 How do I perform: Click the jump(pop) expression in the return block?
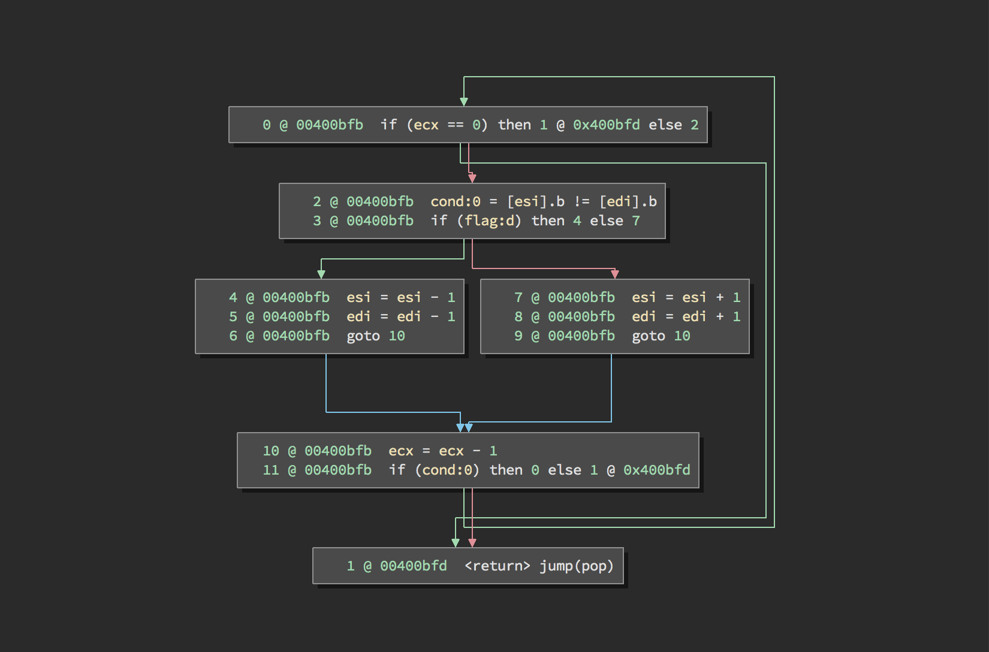(576, 566)
